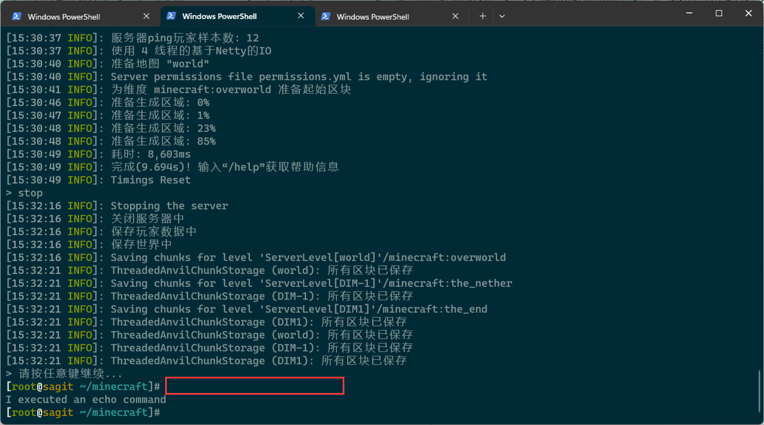Viewport: 764px width, 425px height.
Task: Click the PowerShell icon on the first tab
Action: point(16,16)
